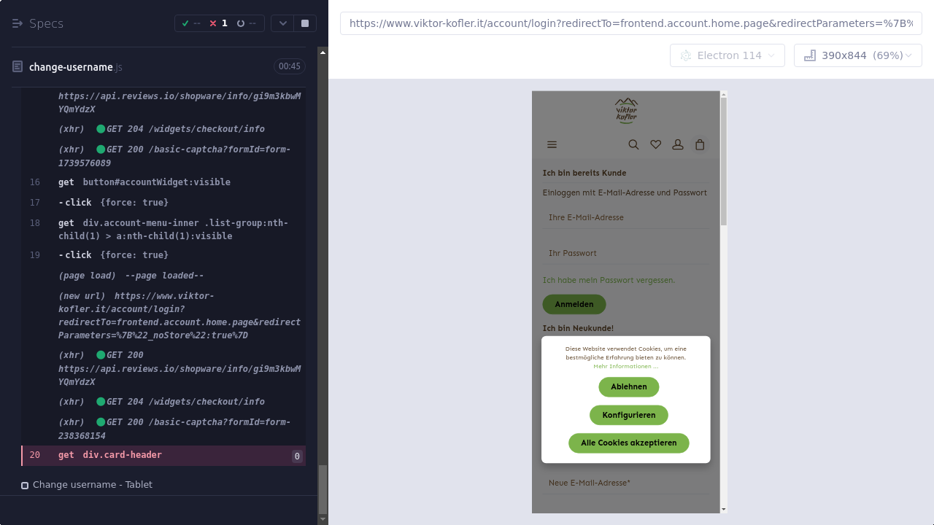Click the Viktor Kofler logo
The image size is (934, 525).
tap(626, 111)
